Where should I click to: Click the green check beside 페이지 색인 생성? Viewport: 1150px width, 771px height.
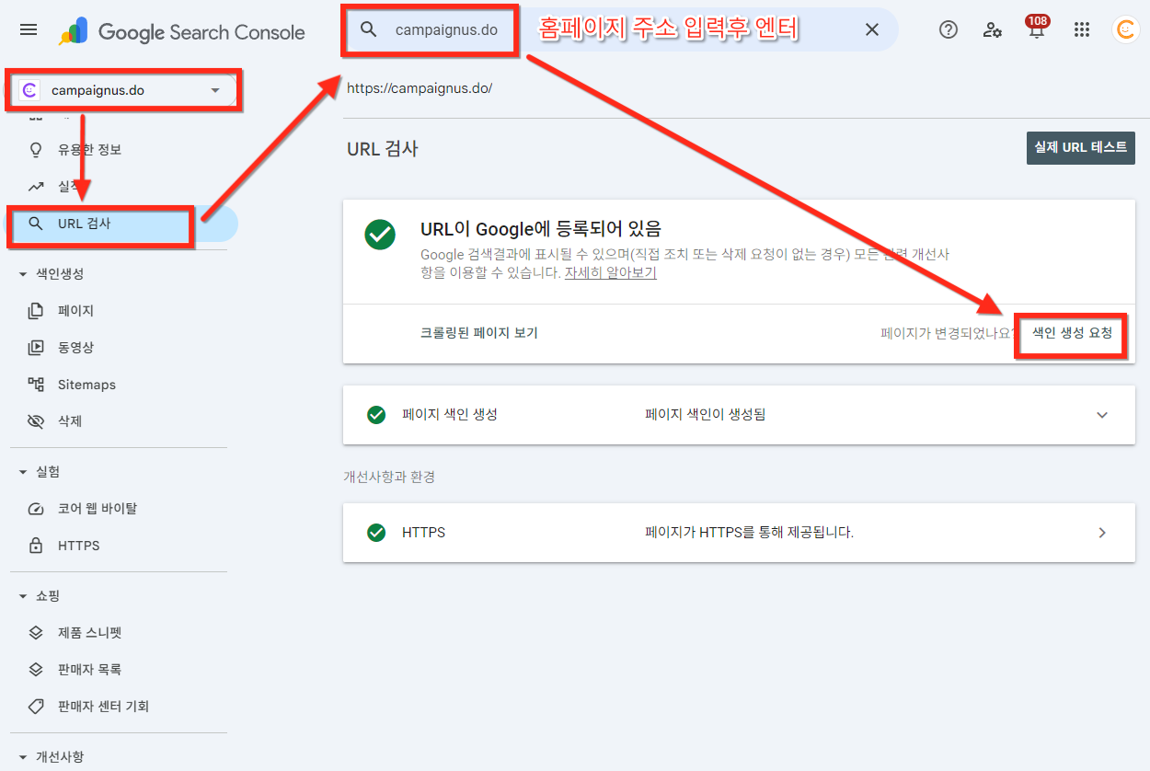pos(376,415)
